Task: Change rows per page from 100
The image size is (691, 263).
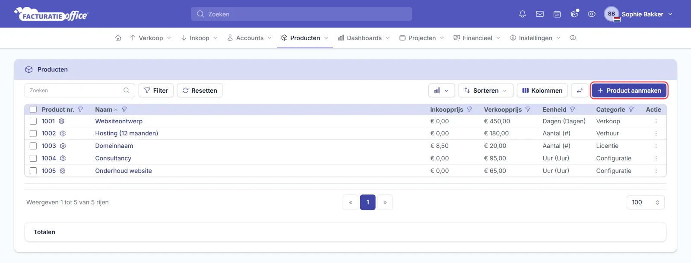Action: [645, 202]
